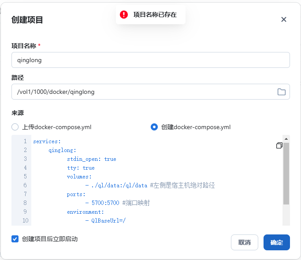Click the editor scrollbar up arrow
Image resolution: width=301 pixels, height=260 pixels.
pos(286,139)
